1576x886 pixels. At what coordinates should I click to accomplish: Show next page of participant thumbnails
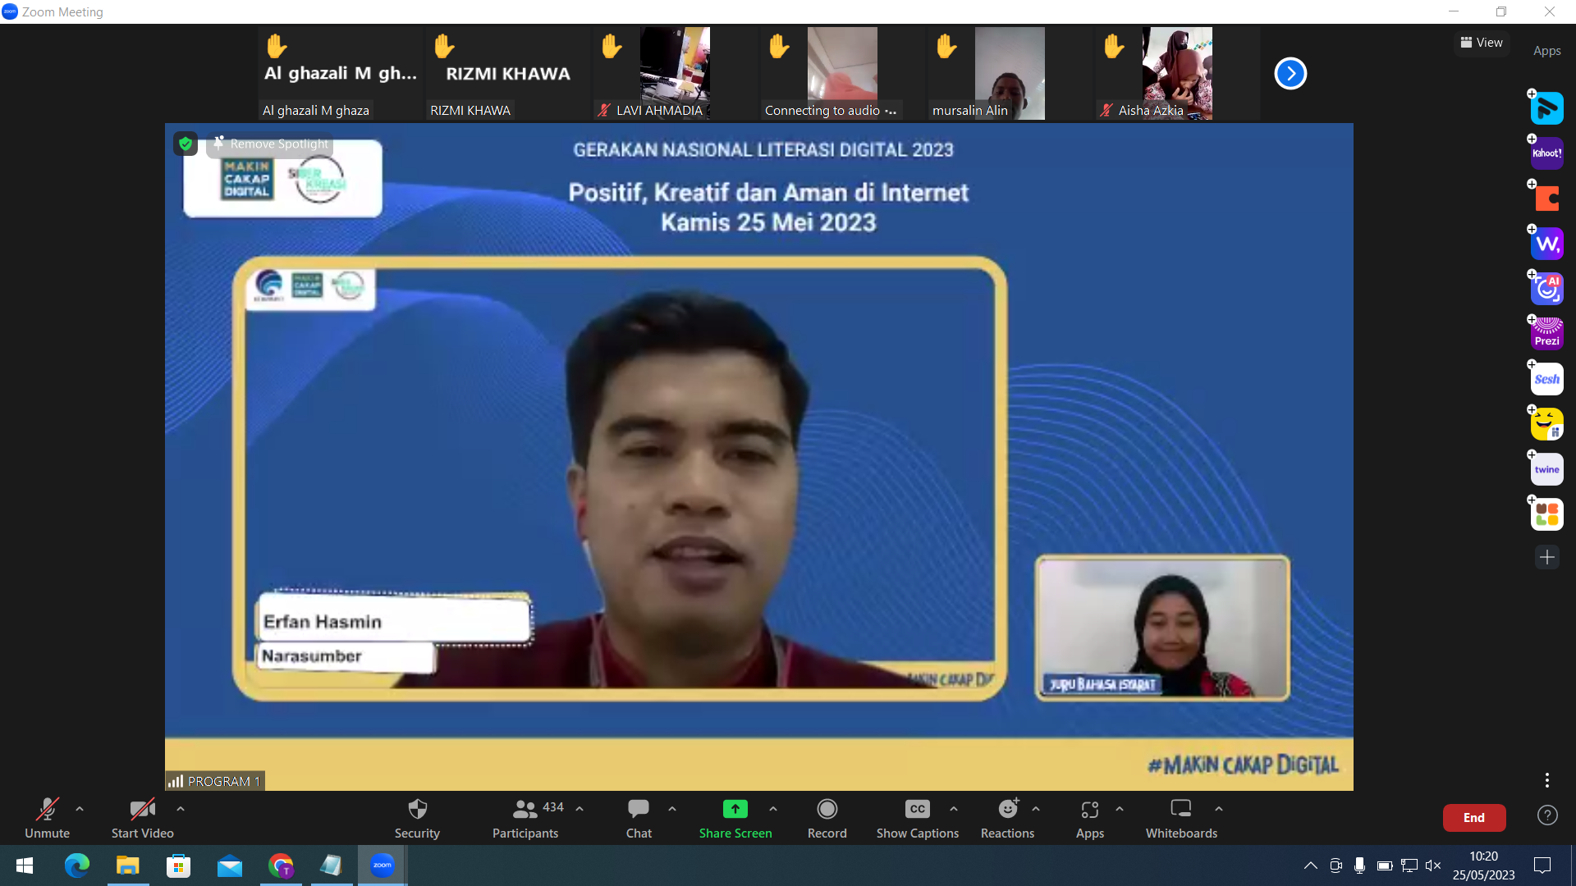1290,74
